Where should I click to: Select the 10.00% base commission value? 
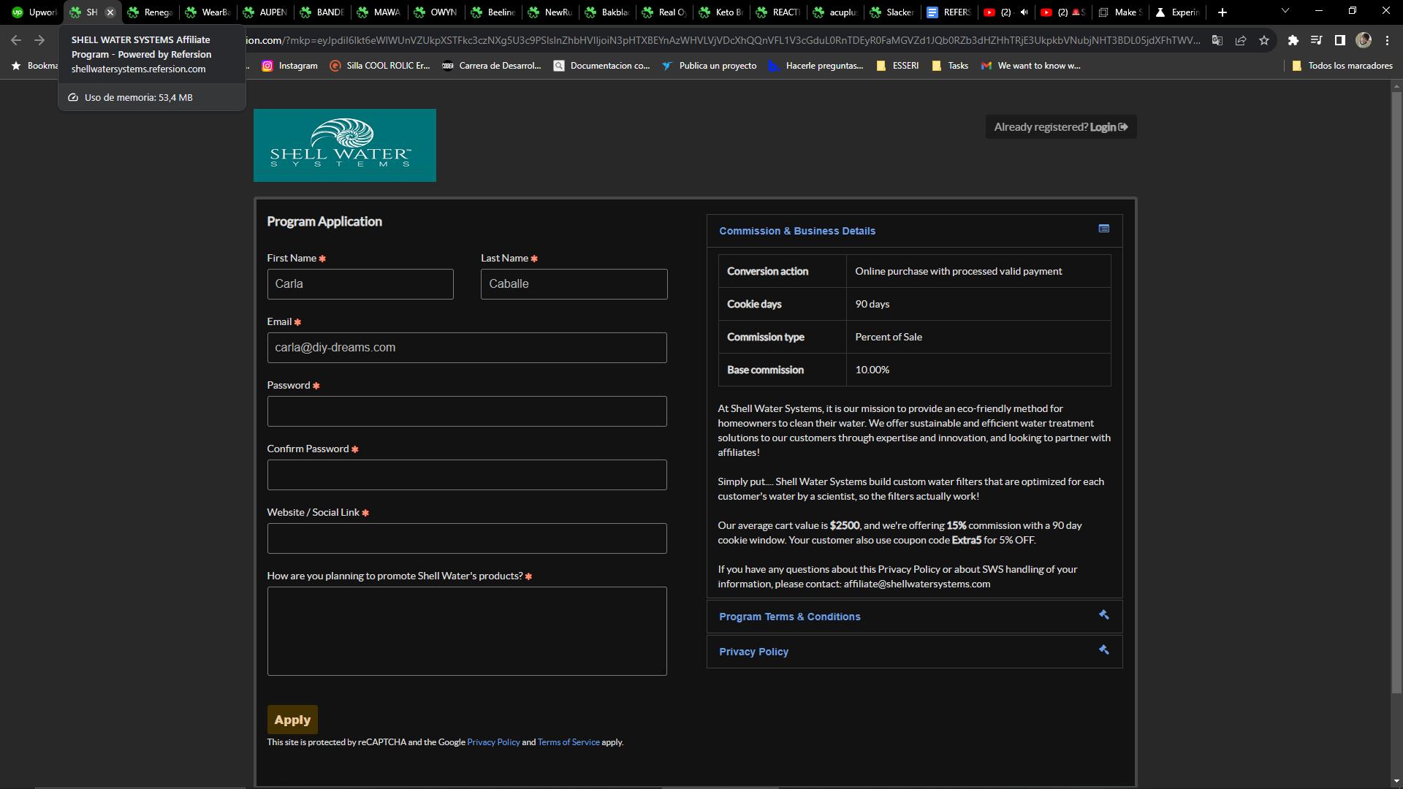click(x=872, y=370)
